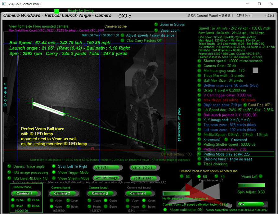This screenshot has width=278, height=214.
Task: Set Camera 1 as Bcam
Action: point(29,206)
